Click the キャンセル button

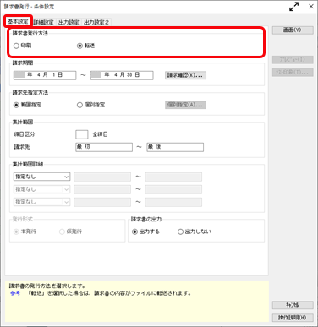[x=293, y=305]
